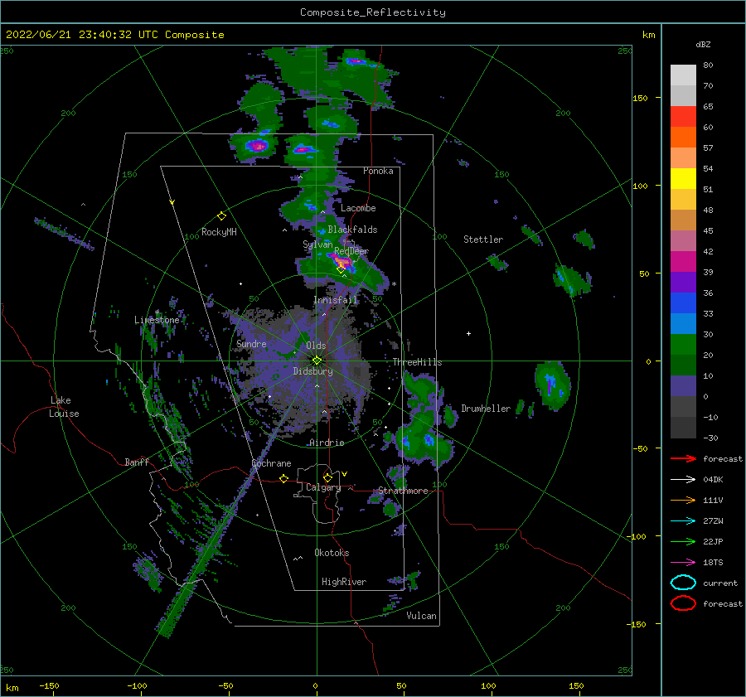Image resolution: width=746 pixels, height=697 pixels.
Task: Click the Sundre city label
Action: [x=251, y=343]
